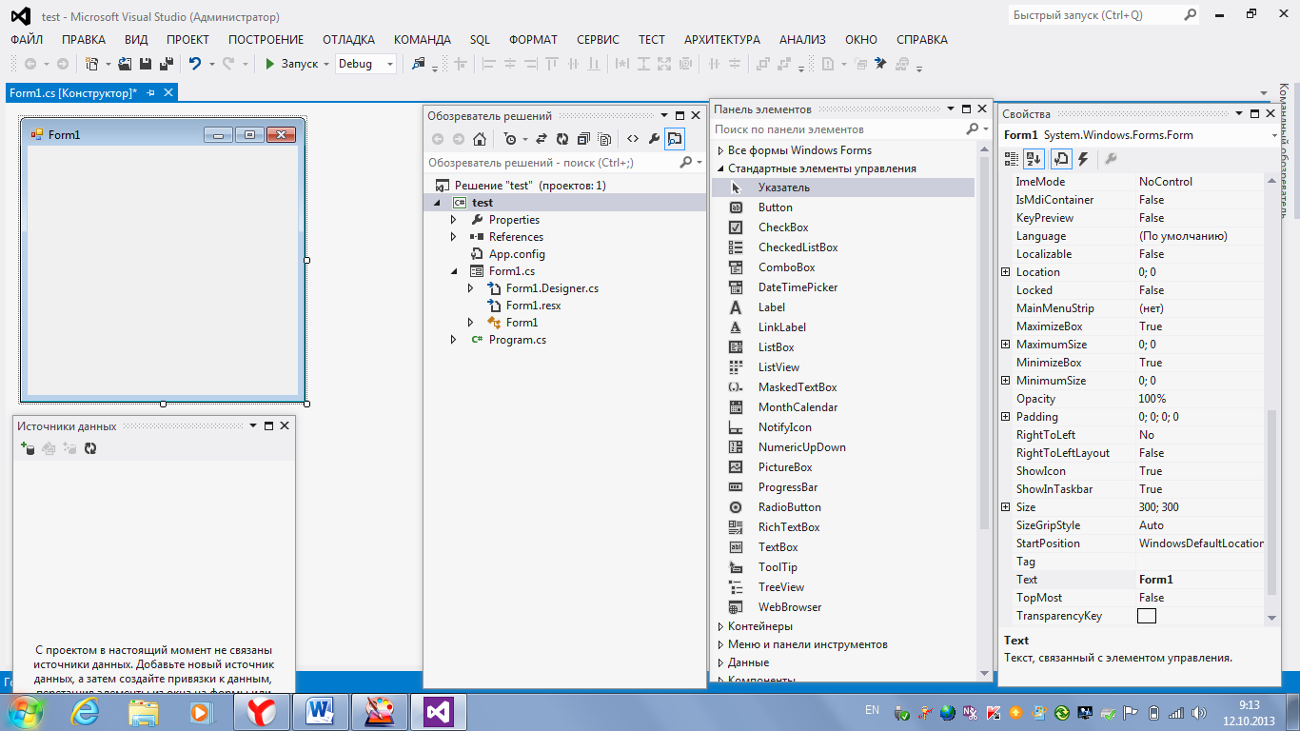This screenshot has width=1300, height=731.
Task: Select Program.cs in Solution Explorer
Action: click(x=518, y=340)
